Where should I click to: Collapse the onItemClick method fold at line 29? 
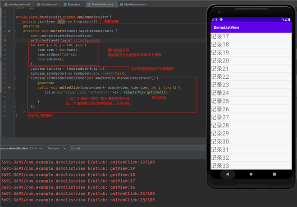click(15, 88)
